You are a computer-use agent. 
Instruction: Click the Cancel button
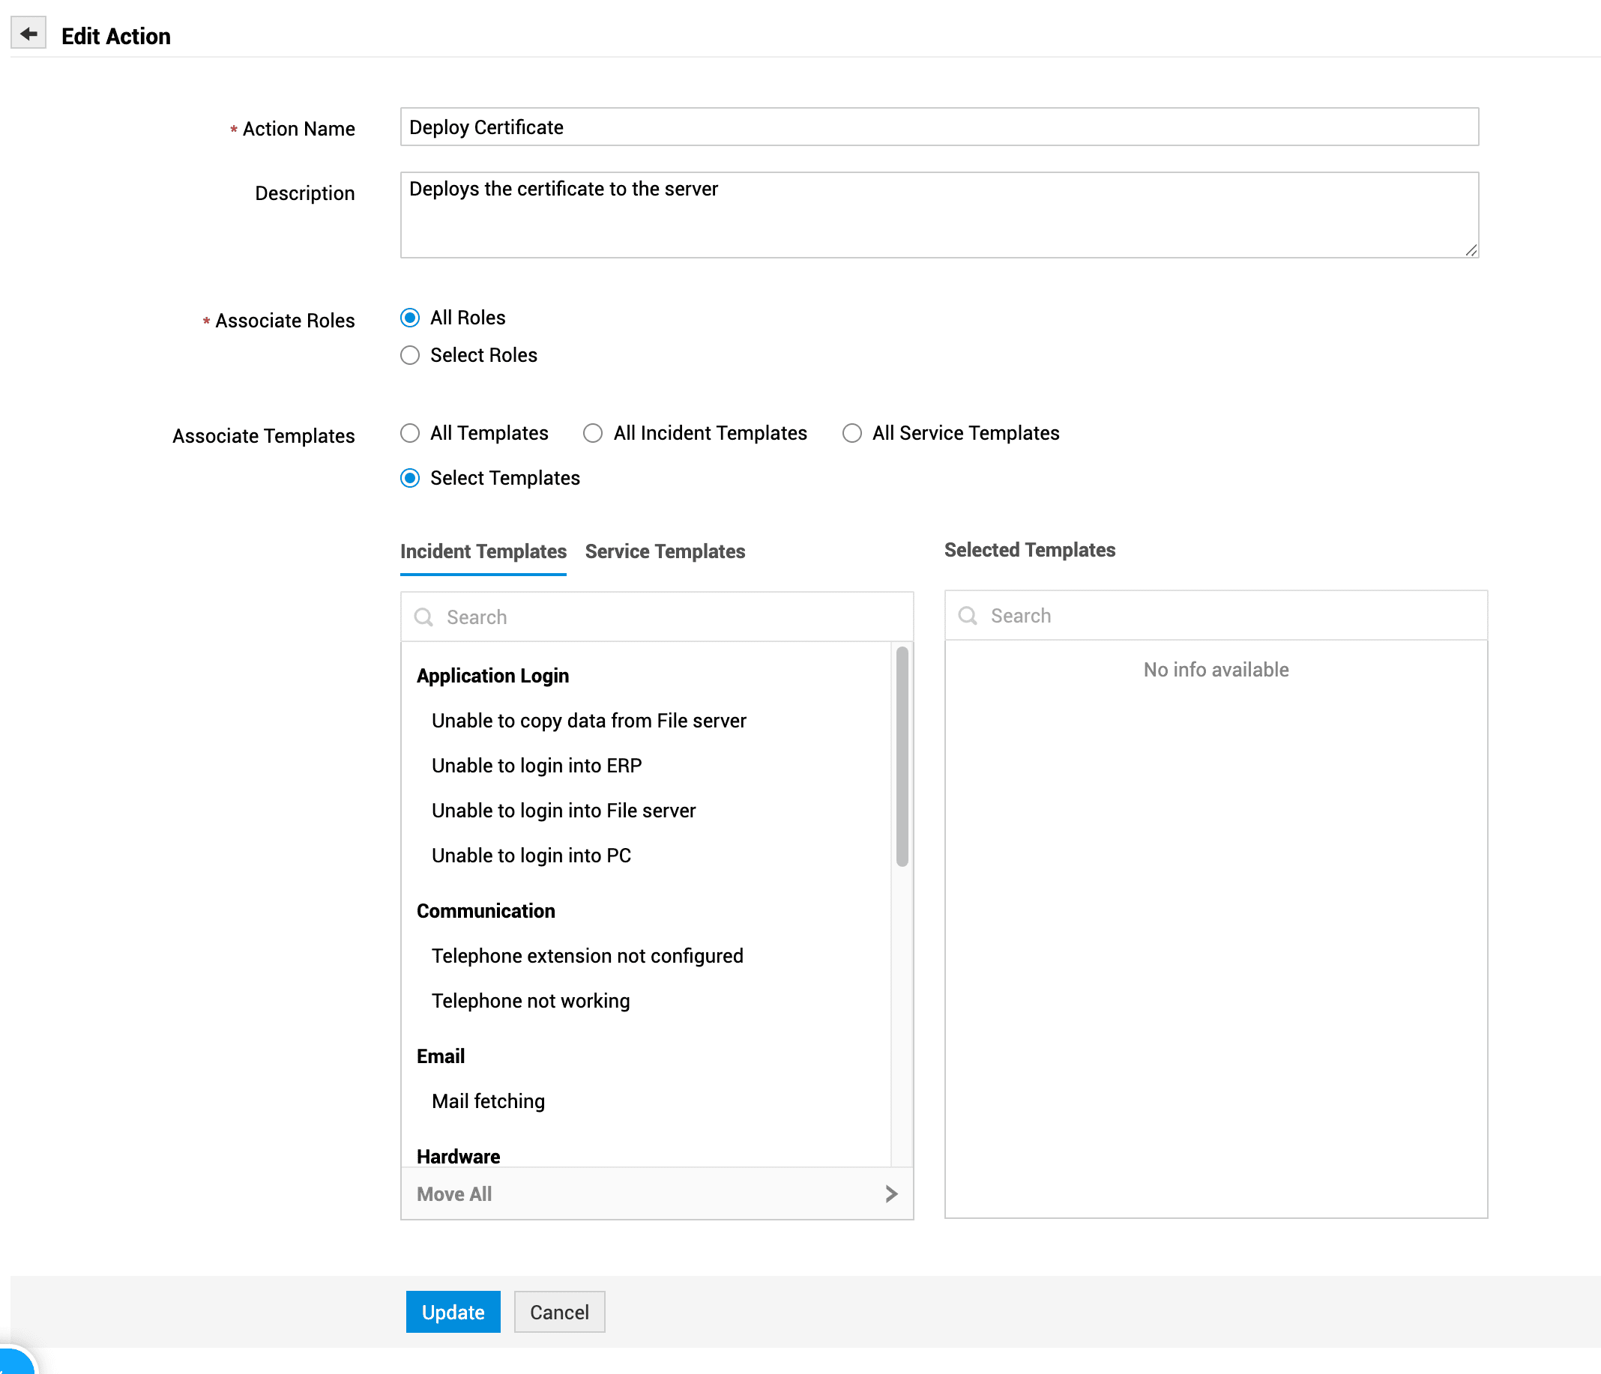tap(558, 1311)
